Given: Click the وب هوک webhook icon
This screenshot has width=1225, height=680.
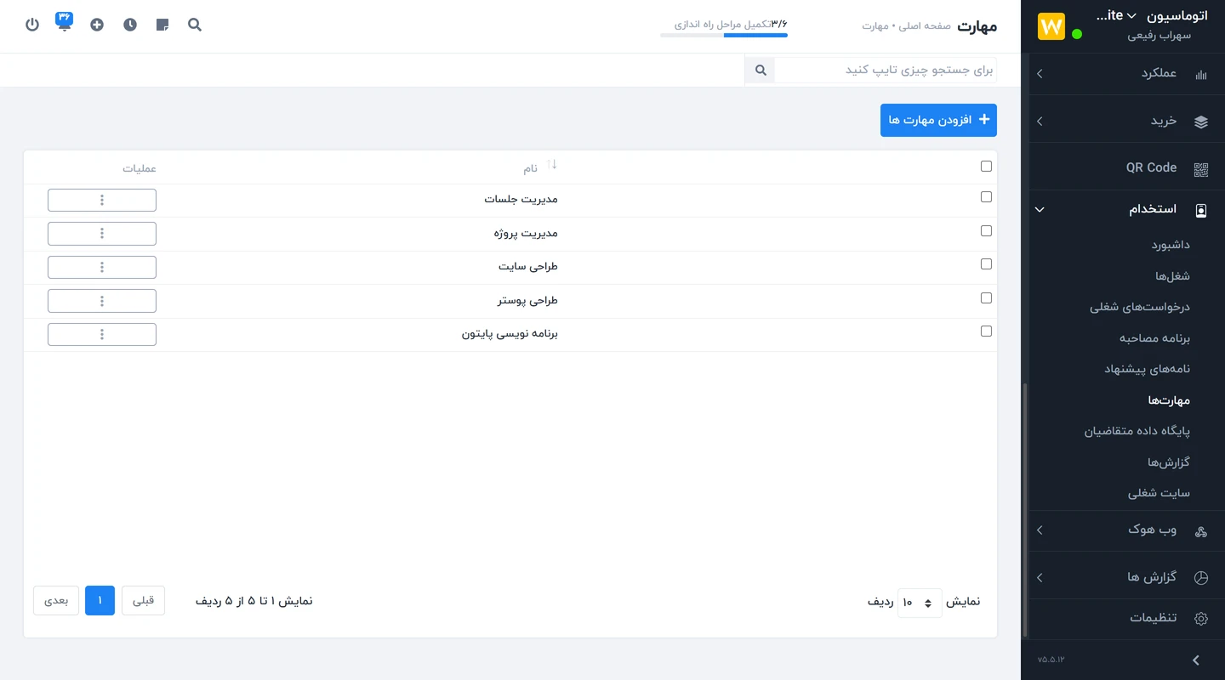Looking at the screenshot, I should [x=1200, y=531].
